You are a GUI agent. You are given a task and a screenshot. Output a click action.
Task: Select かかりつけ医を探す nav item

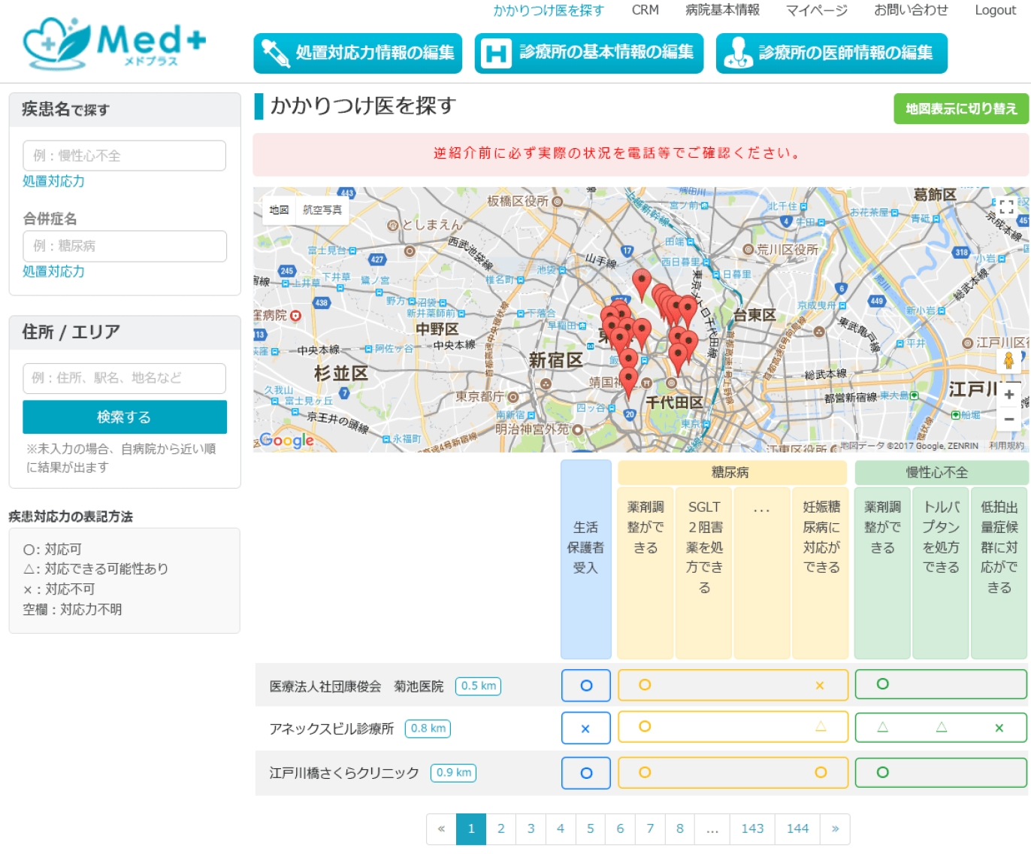coord(548,11)
